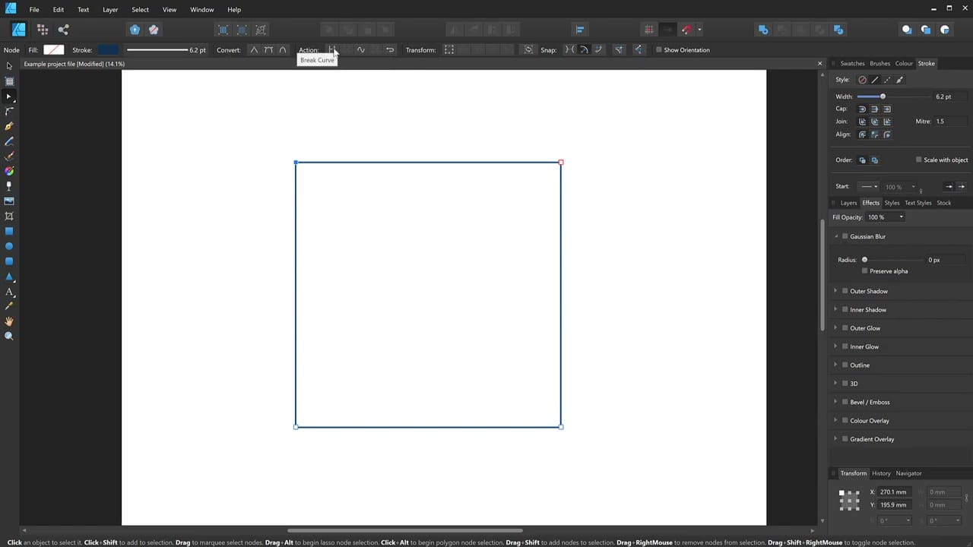
Task: Click the stroke Width slider in Stroke panel
Action: 893,96
